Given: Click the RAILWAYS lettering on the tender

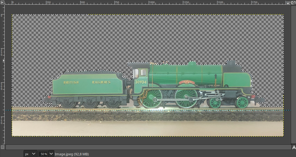Looking at the screenshot, I should coord(101,82).
